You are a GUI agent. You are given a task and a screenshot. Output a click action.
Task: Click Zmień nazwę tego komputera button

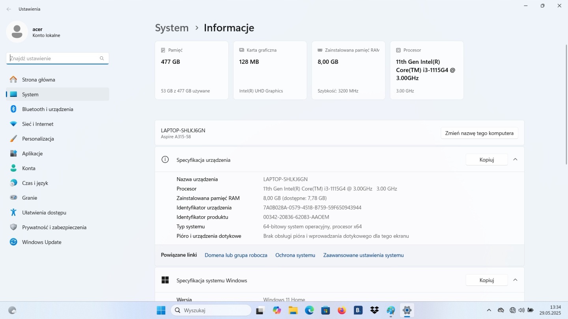point(479,133)
